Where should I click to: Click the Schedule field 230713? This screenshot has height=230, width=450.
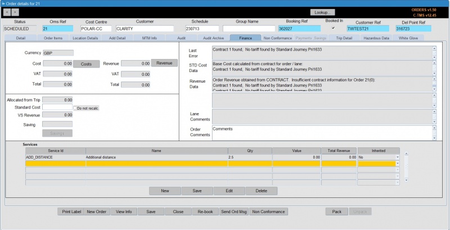[202, 29]
